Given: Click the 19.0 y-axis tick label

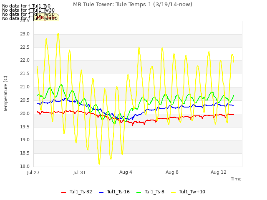Looking at the screenshot, I should [25, 140].
